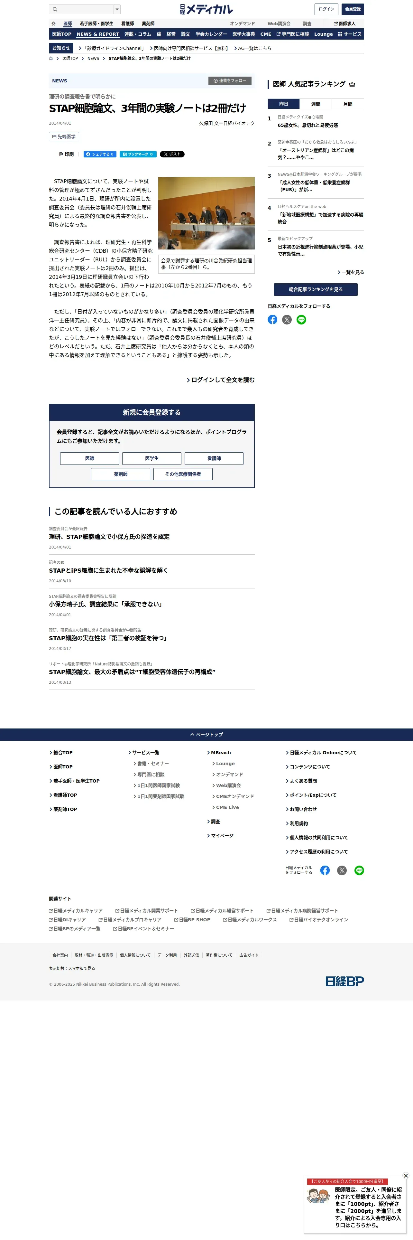Open 医学大事典 menu item
Image resolution: width=413 pixels, height=1240 pixels.
(x=244, y=34)
